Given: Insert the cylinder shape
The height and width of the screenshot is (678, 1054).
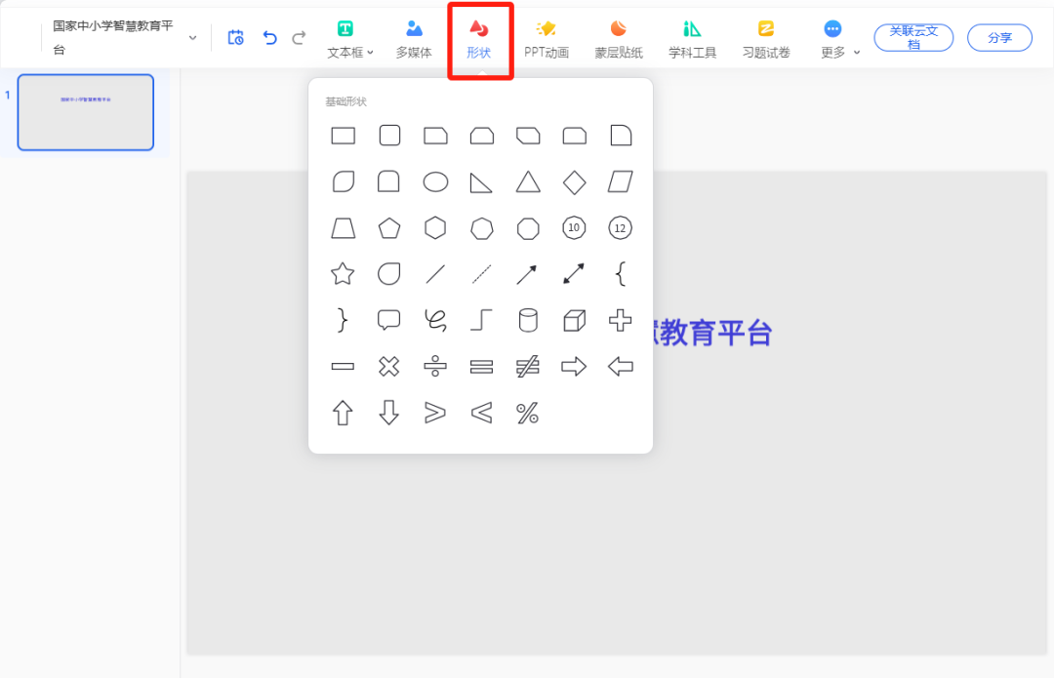Looking at the screenshot, I should [x=527, y=320].
